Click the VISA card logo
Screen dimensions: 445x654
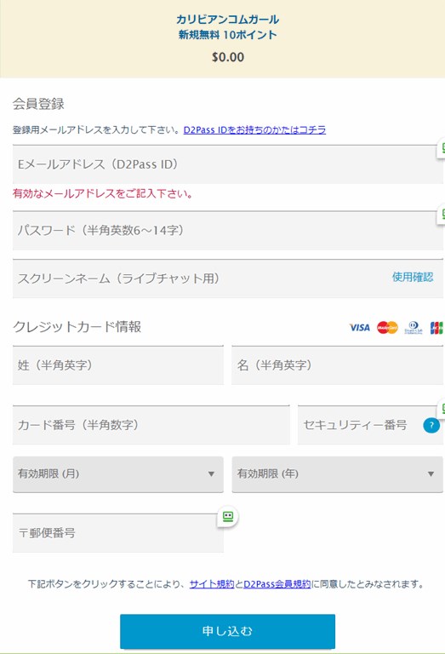click(360, 328)
